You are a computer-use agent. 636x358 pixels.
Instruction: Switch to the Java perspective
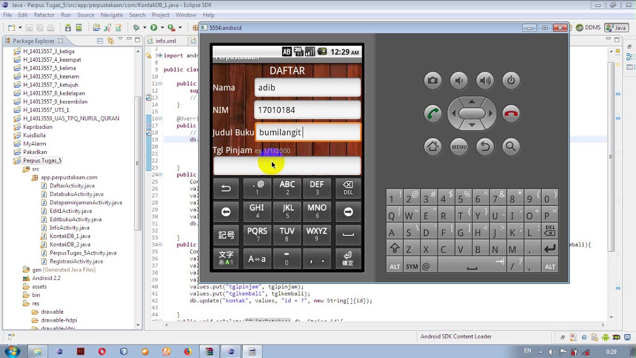click(616, 28)
